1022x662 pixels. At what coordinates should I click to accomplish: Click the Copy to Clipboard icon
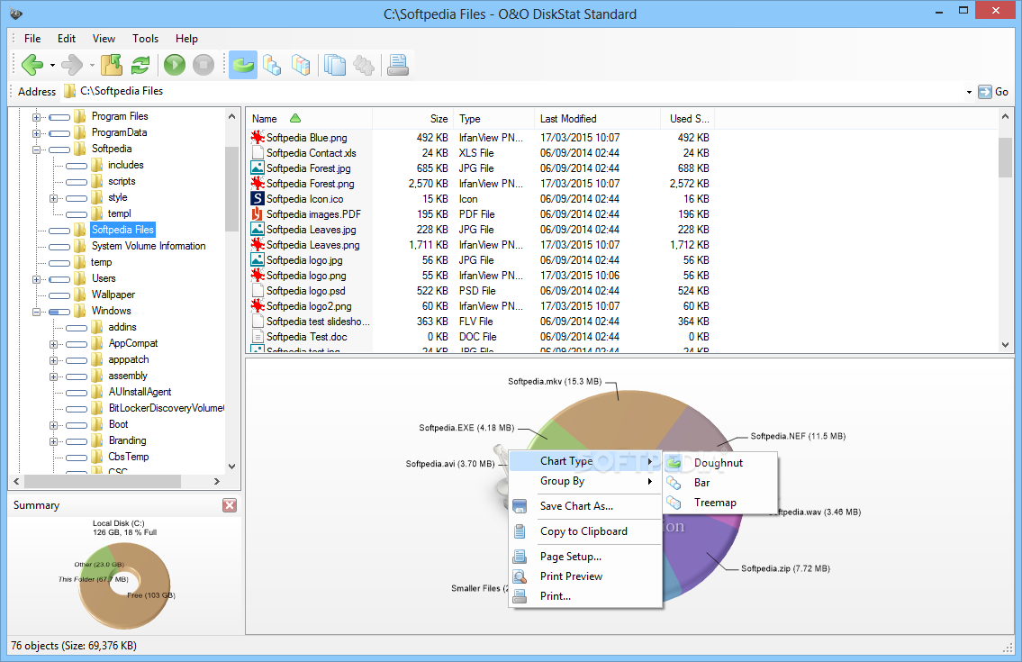pos(520,531)
